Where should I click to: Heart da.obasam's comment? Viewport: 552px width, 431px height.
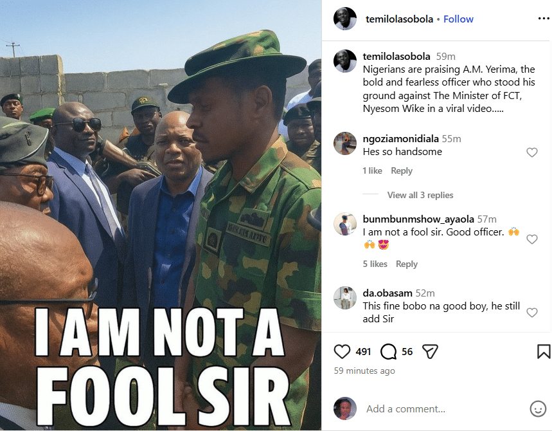[x=532, y=312]
